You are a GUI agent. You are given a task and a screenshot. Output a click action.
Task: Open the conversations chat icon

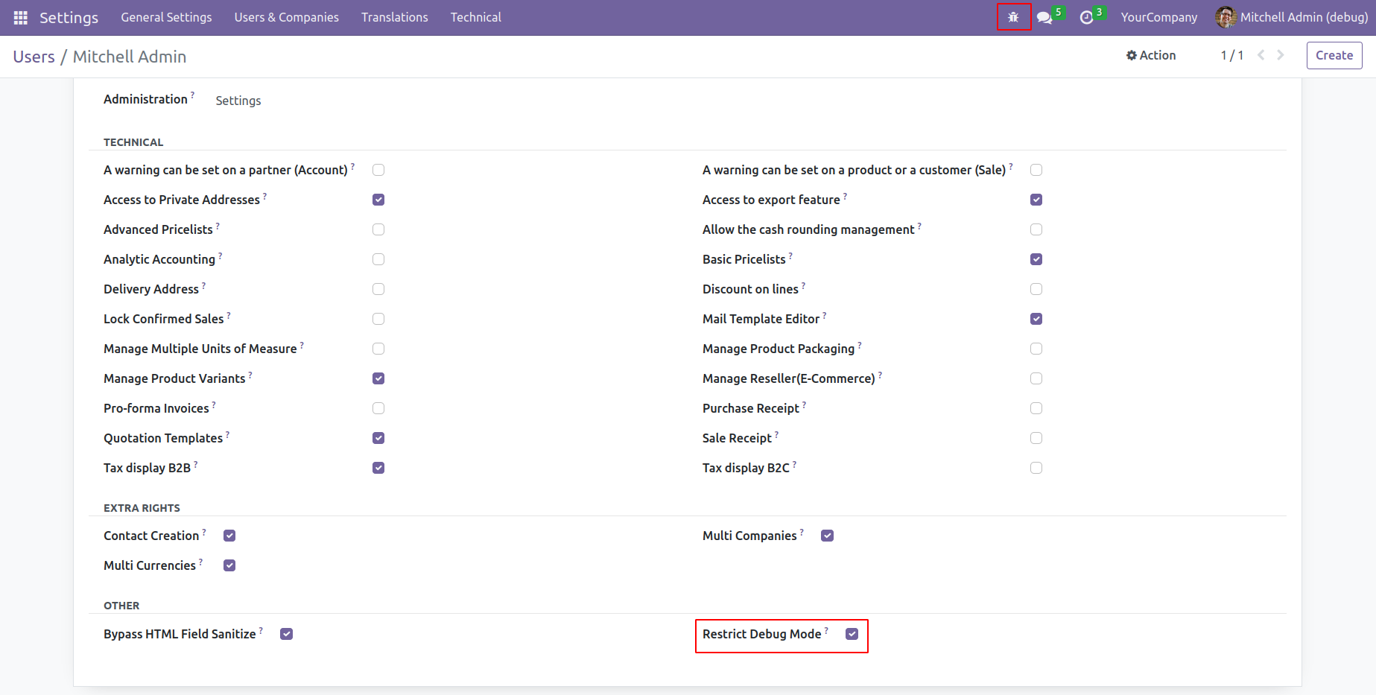coord(1044,17)
